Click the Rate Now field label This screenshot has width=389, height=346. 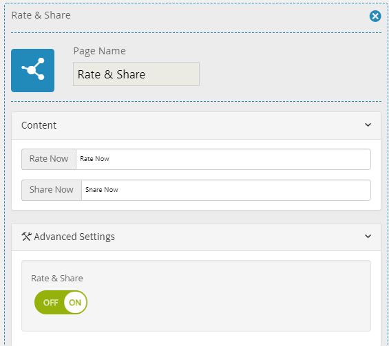[x=49, y=159]
